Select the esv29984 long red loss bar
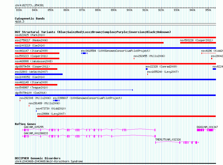The width and height of the screenshot is (223, 165). [x=127, y=116]
